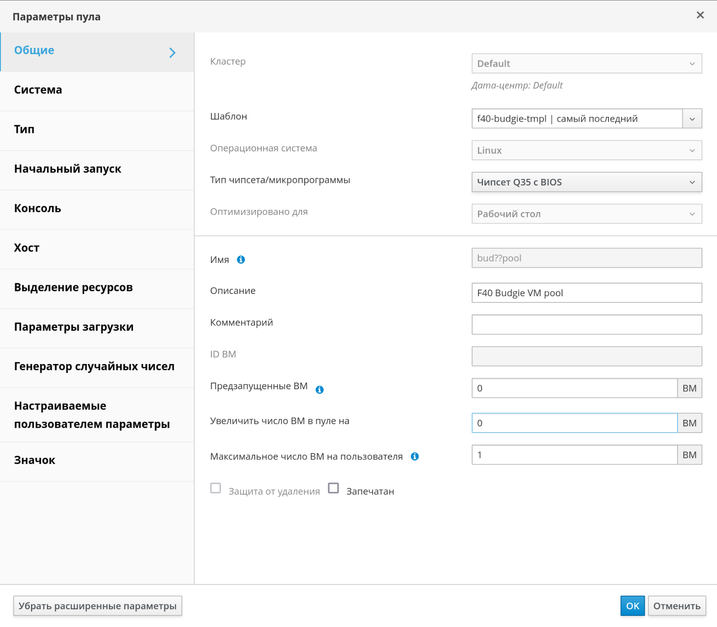Screen dimensions: 717x627
Task: Toggle the Защита от удаления checkbox
Action: (x=216, y=488)
